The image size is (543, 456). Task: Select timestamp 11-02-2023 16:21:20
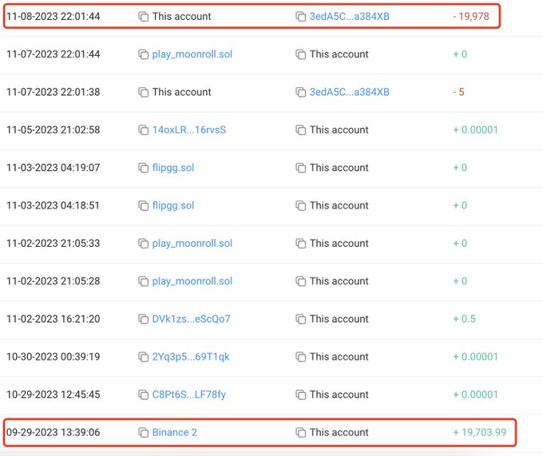[54, 319]
